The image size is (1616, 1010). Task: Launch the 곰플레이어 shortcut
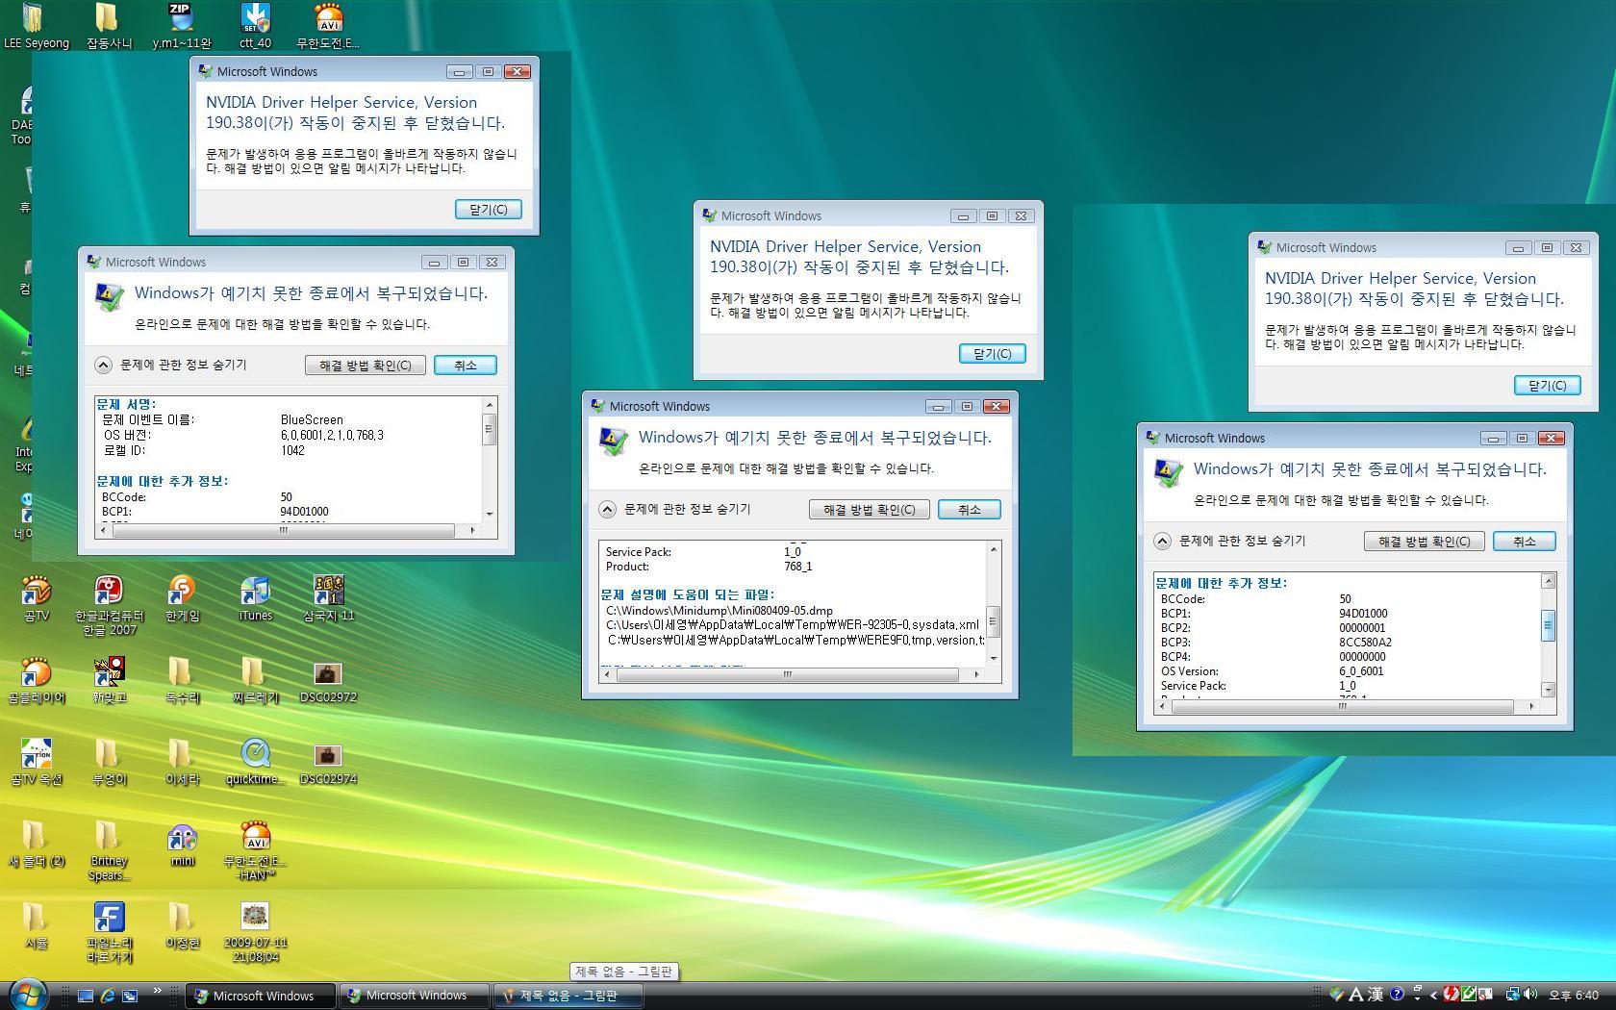point(36,680)
